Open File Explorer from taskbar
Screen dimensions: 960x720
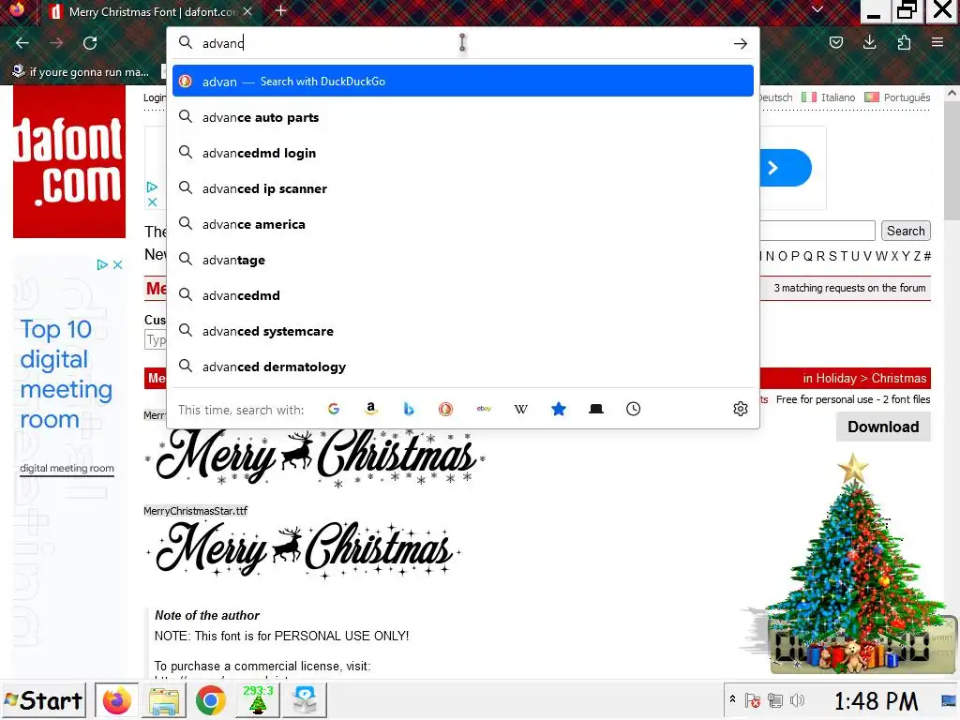(x=163, y=700)
